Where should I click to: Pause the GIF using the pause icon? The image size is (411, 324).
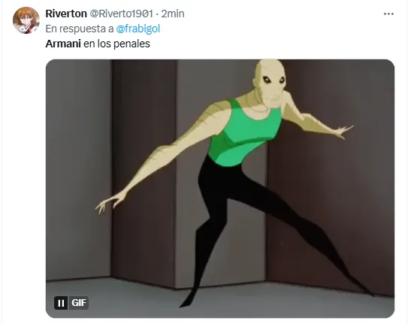[61, 303]
